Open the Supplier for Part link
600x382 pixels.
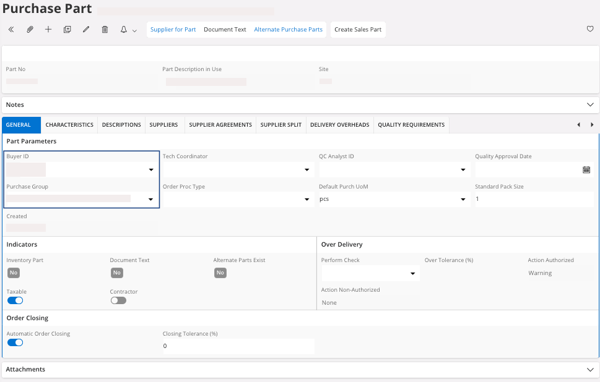point(173,30)
